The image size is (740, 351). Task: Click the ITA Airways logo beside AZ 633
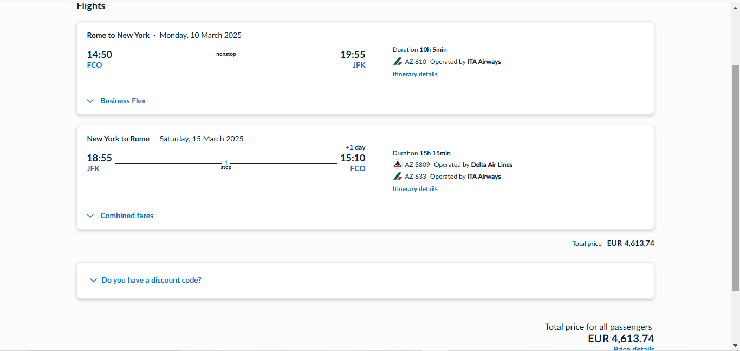point(398,177)
